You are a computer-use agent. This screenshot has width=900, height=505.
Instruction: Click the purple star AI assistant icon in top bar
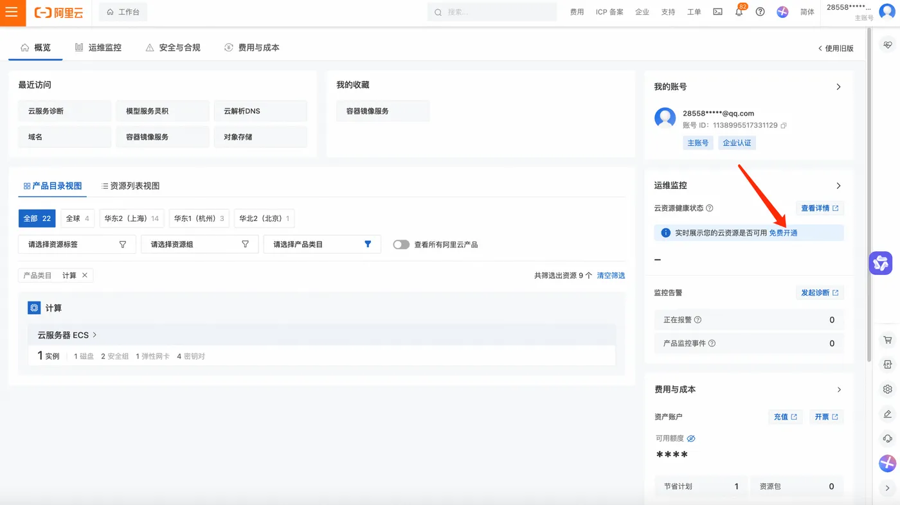pos(782,12)
